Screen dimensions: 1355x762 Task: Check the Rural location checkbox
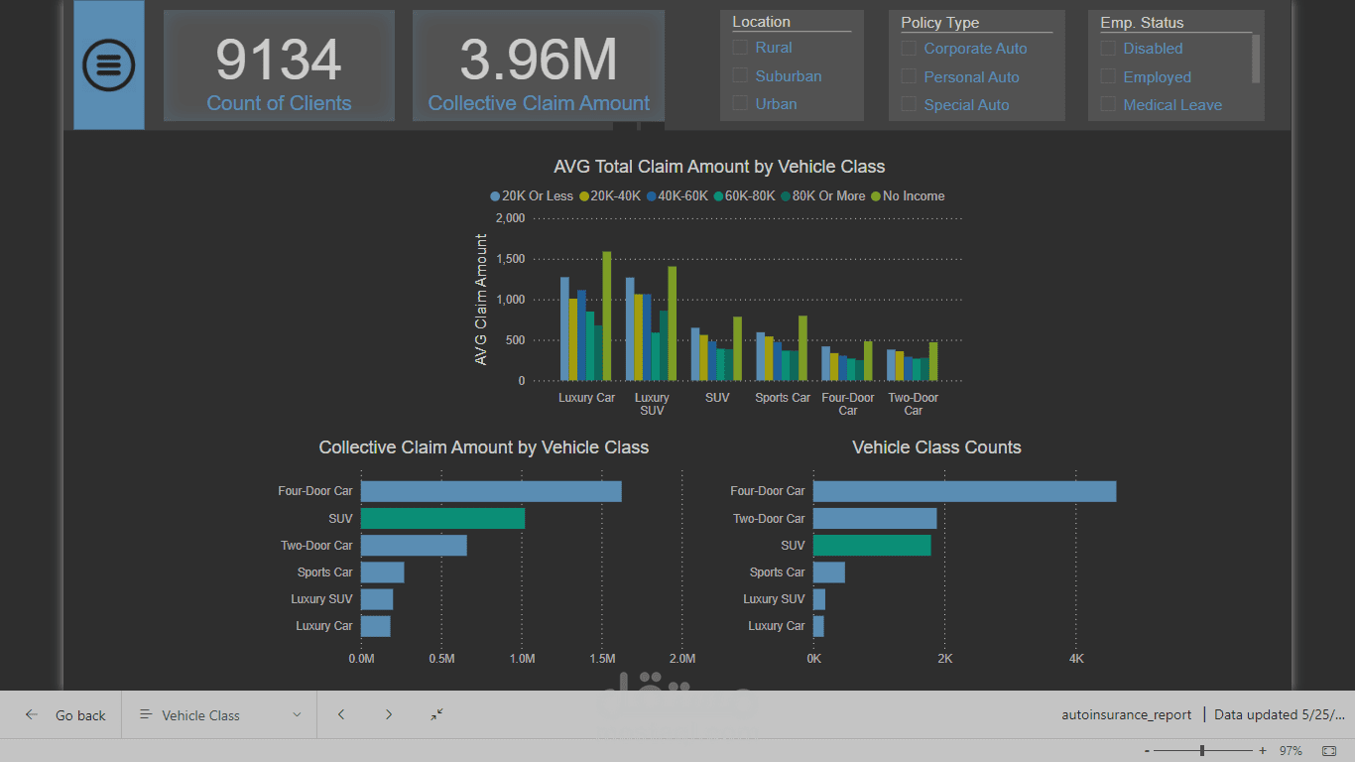point(740,47)
